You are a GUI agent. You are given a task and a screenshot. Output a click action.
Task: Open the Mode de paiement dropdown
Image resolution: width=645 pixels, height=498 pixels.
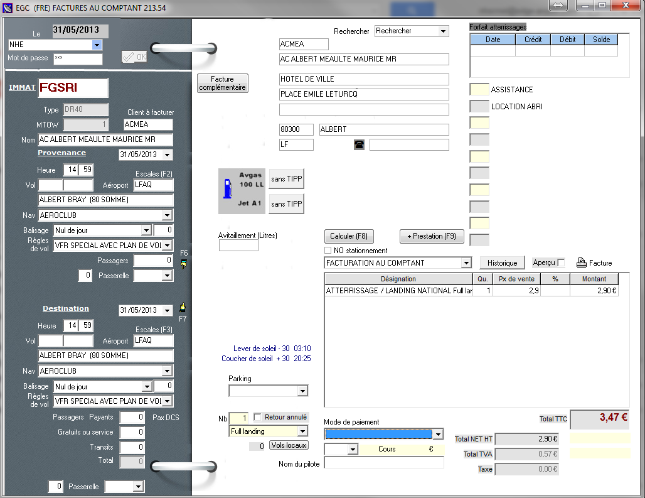click(x=437, y=434)
